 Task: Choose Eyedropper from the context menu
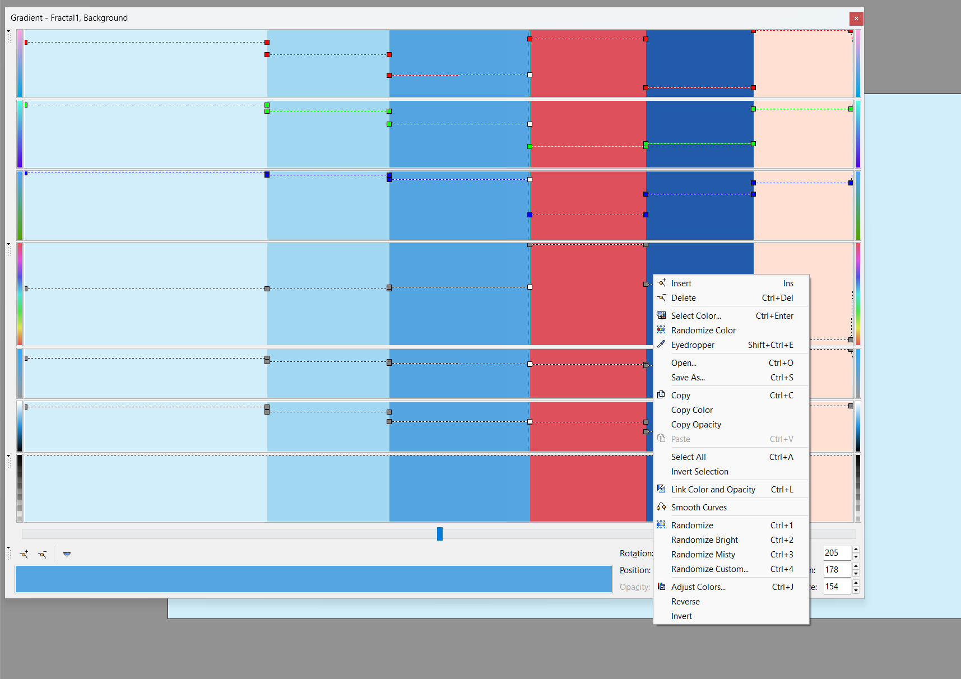pos(693,345)
